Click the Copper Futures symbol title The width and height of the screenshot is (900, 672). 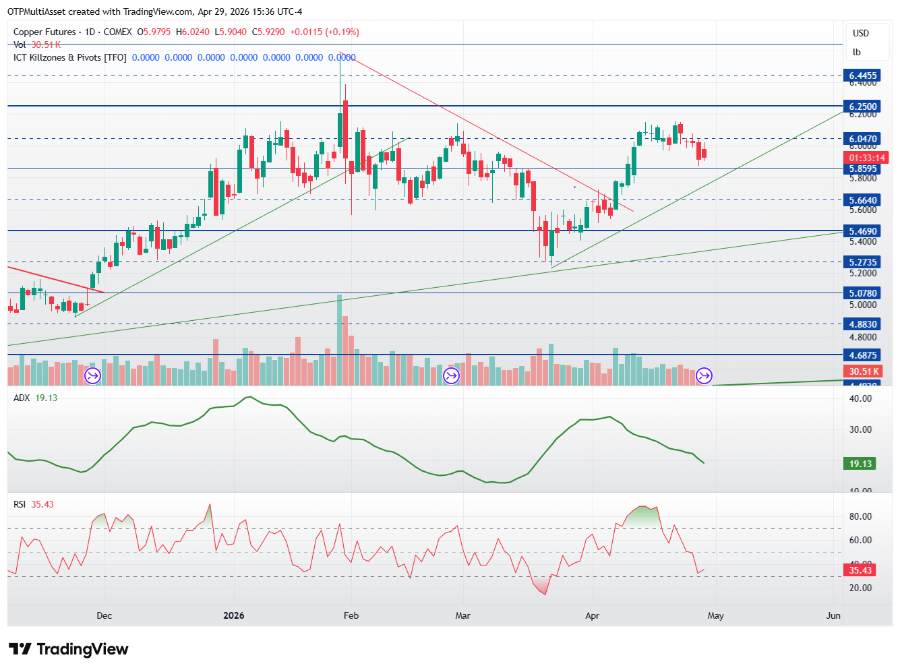(x=73, y=32)
